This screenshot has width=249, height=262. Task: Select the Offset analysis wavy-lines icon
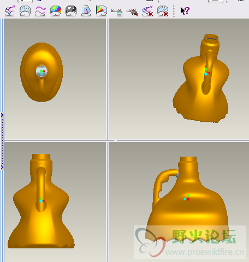click(x=40, y=11)
